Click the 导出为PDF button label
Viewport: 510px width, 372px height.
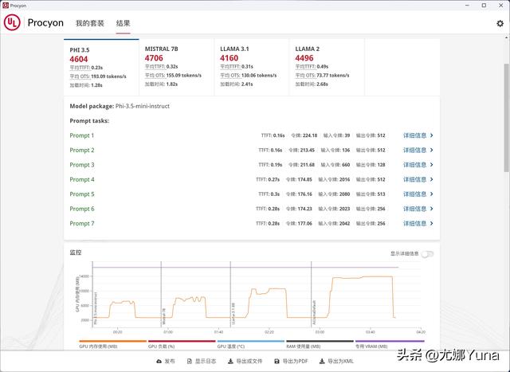point(296,361)
